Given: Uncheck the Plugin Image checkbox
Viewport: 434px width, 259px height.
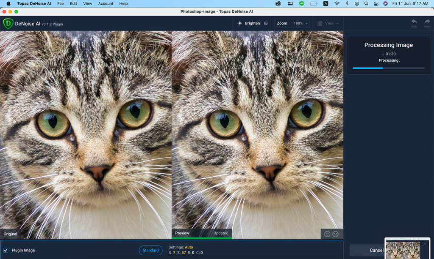Looking at the screenshot, I should [6, 250].
